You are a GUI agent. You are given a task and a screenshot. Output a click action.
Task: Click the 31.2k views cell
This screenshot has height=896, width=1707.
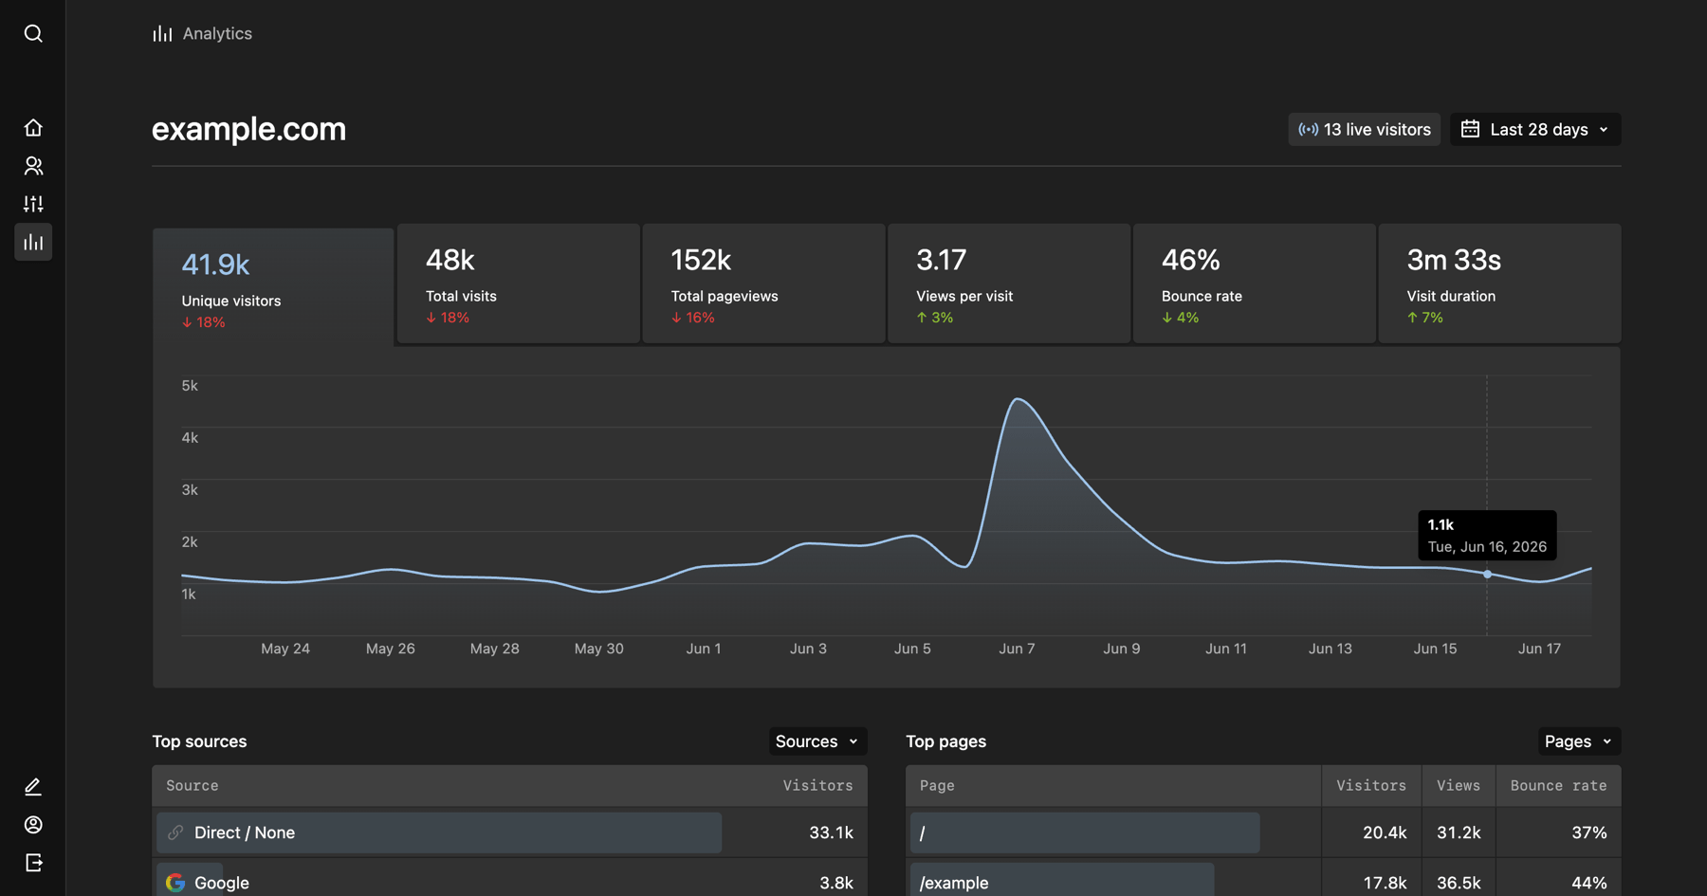click(1459, 832)
